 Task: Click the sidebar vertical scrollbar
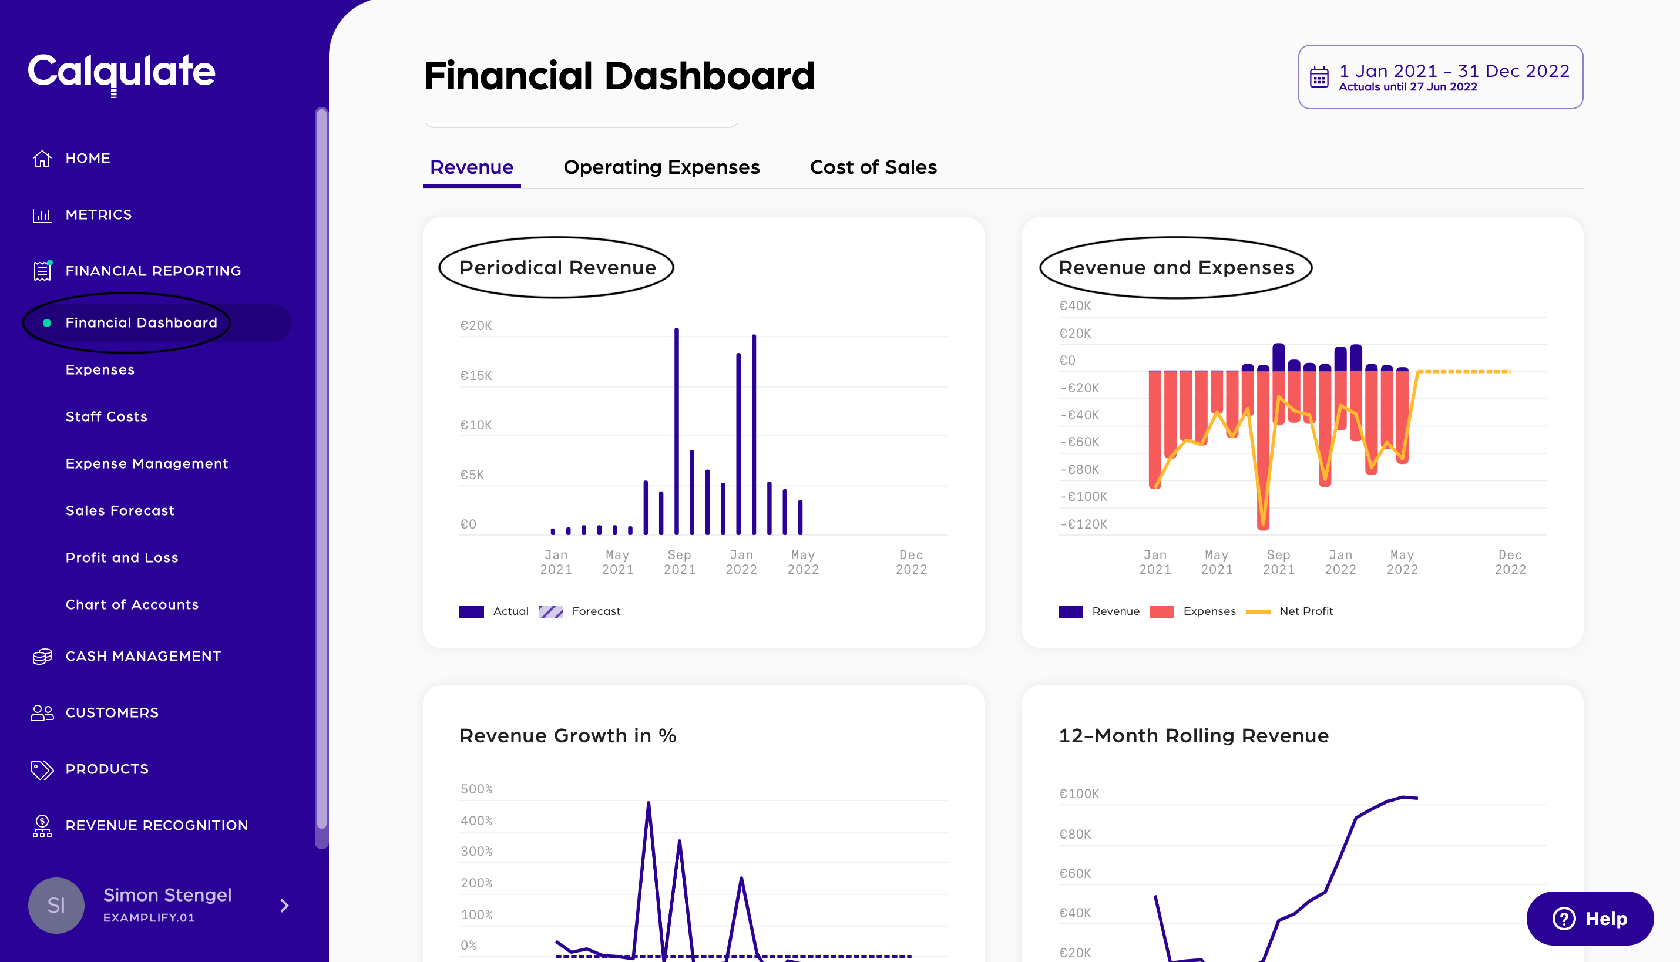(322, 463)
